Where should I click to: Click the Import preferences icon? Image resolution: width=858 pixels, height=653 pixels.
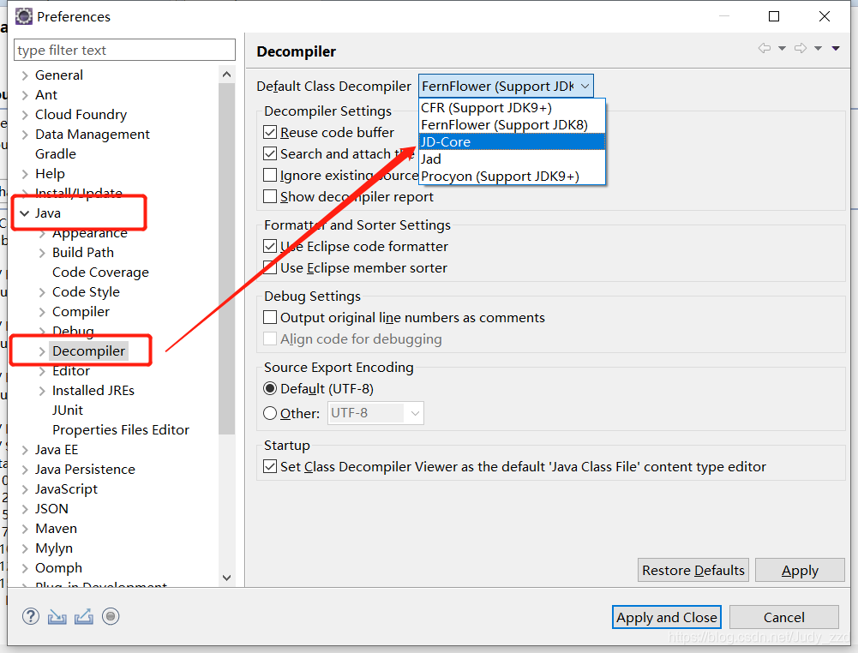[57, 617]
